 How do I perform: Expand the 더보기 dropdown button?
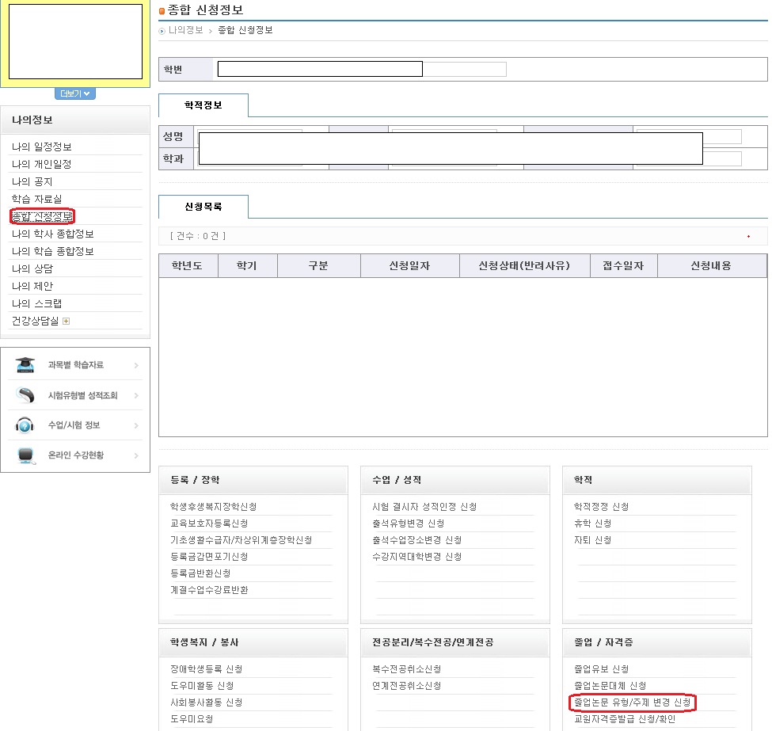[x=75, y=93]
